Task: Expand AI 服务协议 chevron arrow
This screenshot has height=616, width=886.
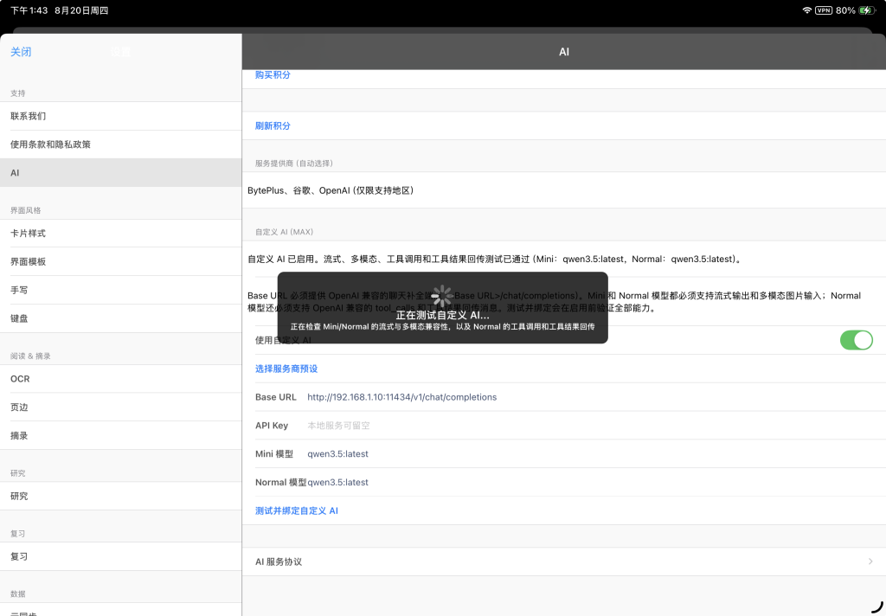Action: pyautogui.click(x=870, y=561)
